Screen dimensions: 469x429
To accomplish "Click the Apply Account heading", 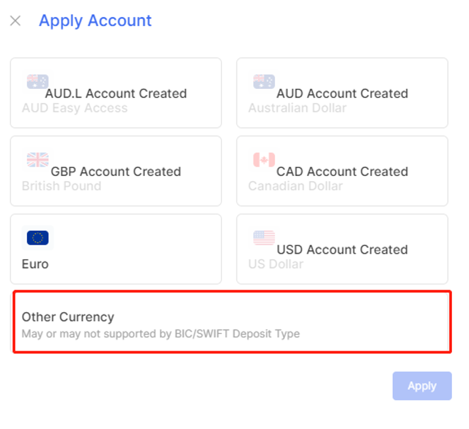I will tap(96, 21).
